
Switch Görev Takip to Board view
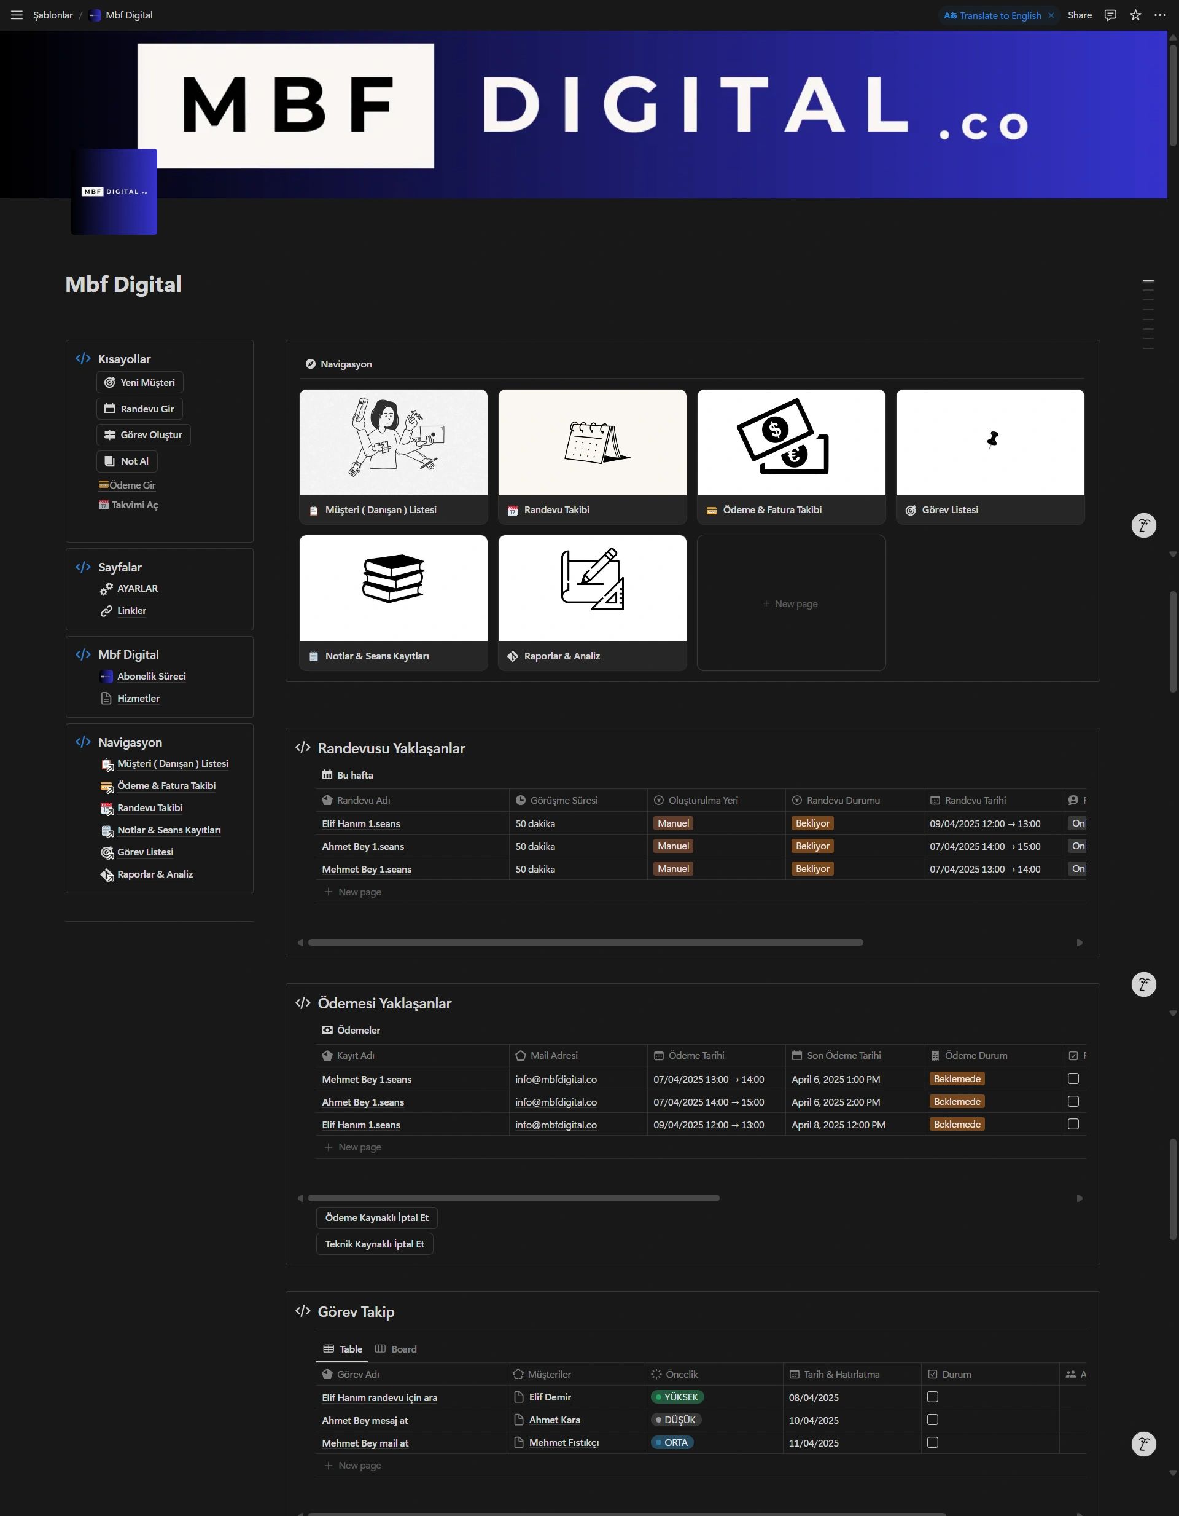coord(396,1349)
